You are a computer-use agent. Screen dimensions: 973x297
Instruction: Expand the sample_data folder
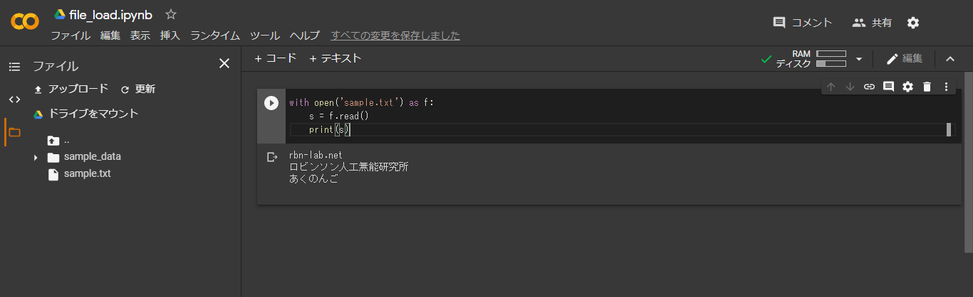pyautogui.click(x=36, y=157)
